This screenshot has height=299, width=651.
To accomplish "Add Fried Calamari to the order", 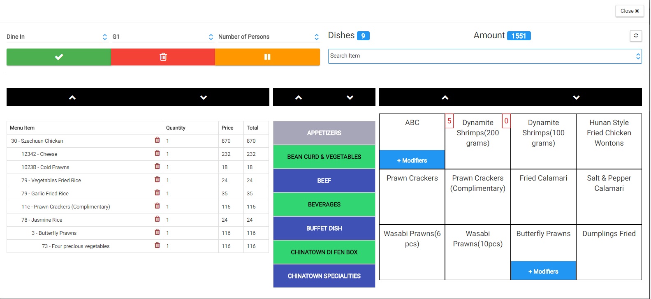I will (x=543, y=196).
